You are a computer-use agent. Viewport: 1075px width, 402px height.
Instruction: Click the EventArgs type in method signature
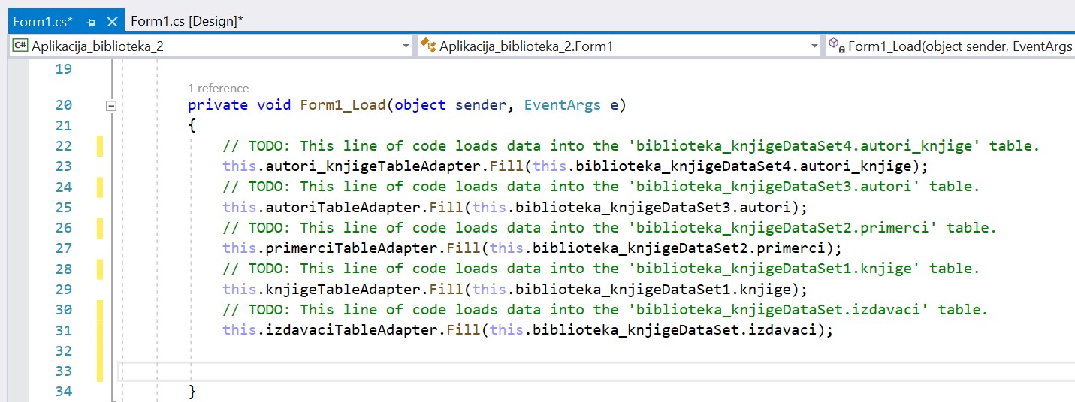[562, 105]
